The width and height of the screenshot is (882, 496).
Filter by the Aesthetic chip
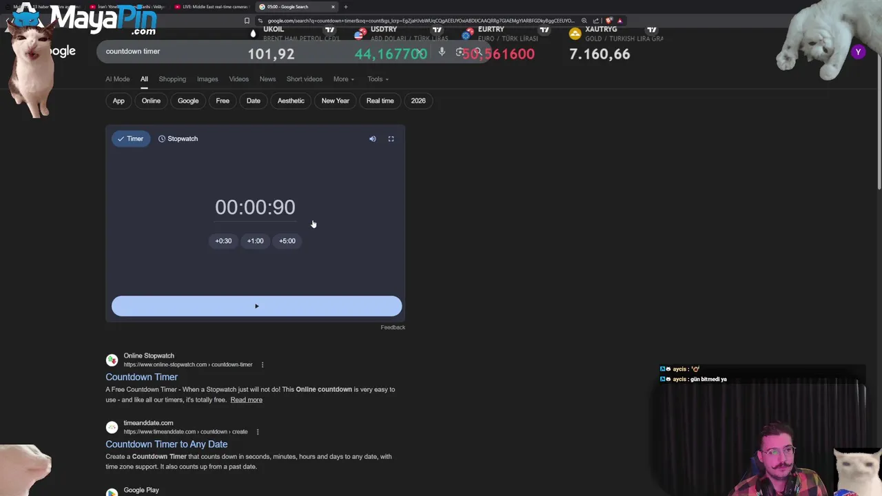(x=291, y=101)
